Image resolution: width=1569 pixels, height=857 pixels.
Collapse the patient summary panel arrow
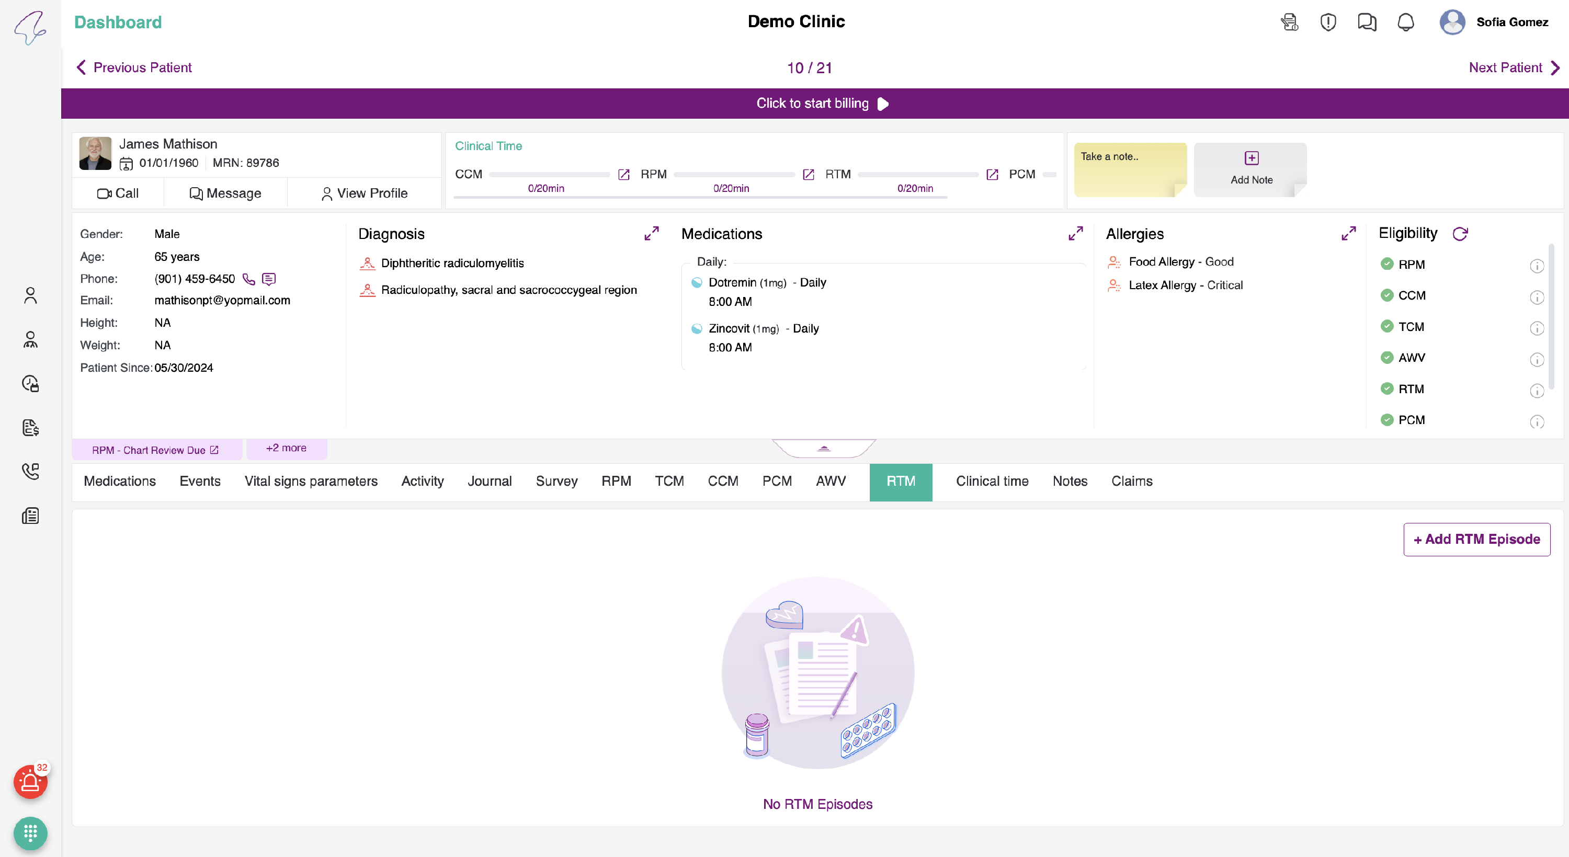(824, 448)
